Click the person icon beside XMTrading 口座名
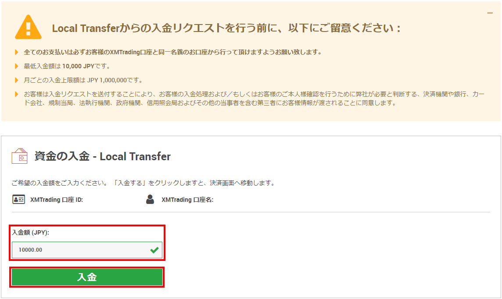 click(150, 199)
